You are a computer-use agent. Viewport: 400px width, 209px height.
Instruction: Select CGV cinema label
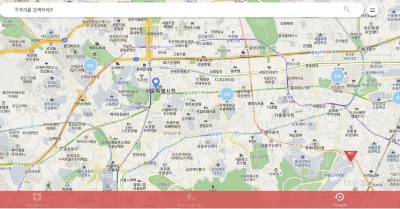(243, 56)
